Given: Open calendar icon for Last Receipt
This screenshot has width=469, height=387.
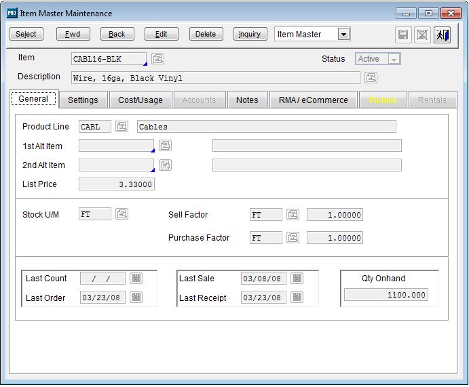Looking at the screenshot, I should coord(297,297).
